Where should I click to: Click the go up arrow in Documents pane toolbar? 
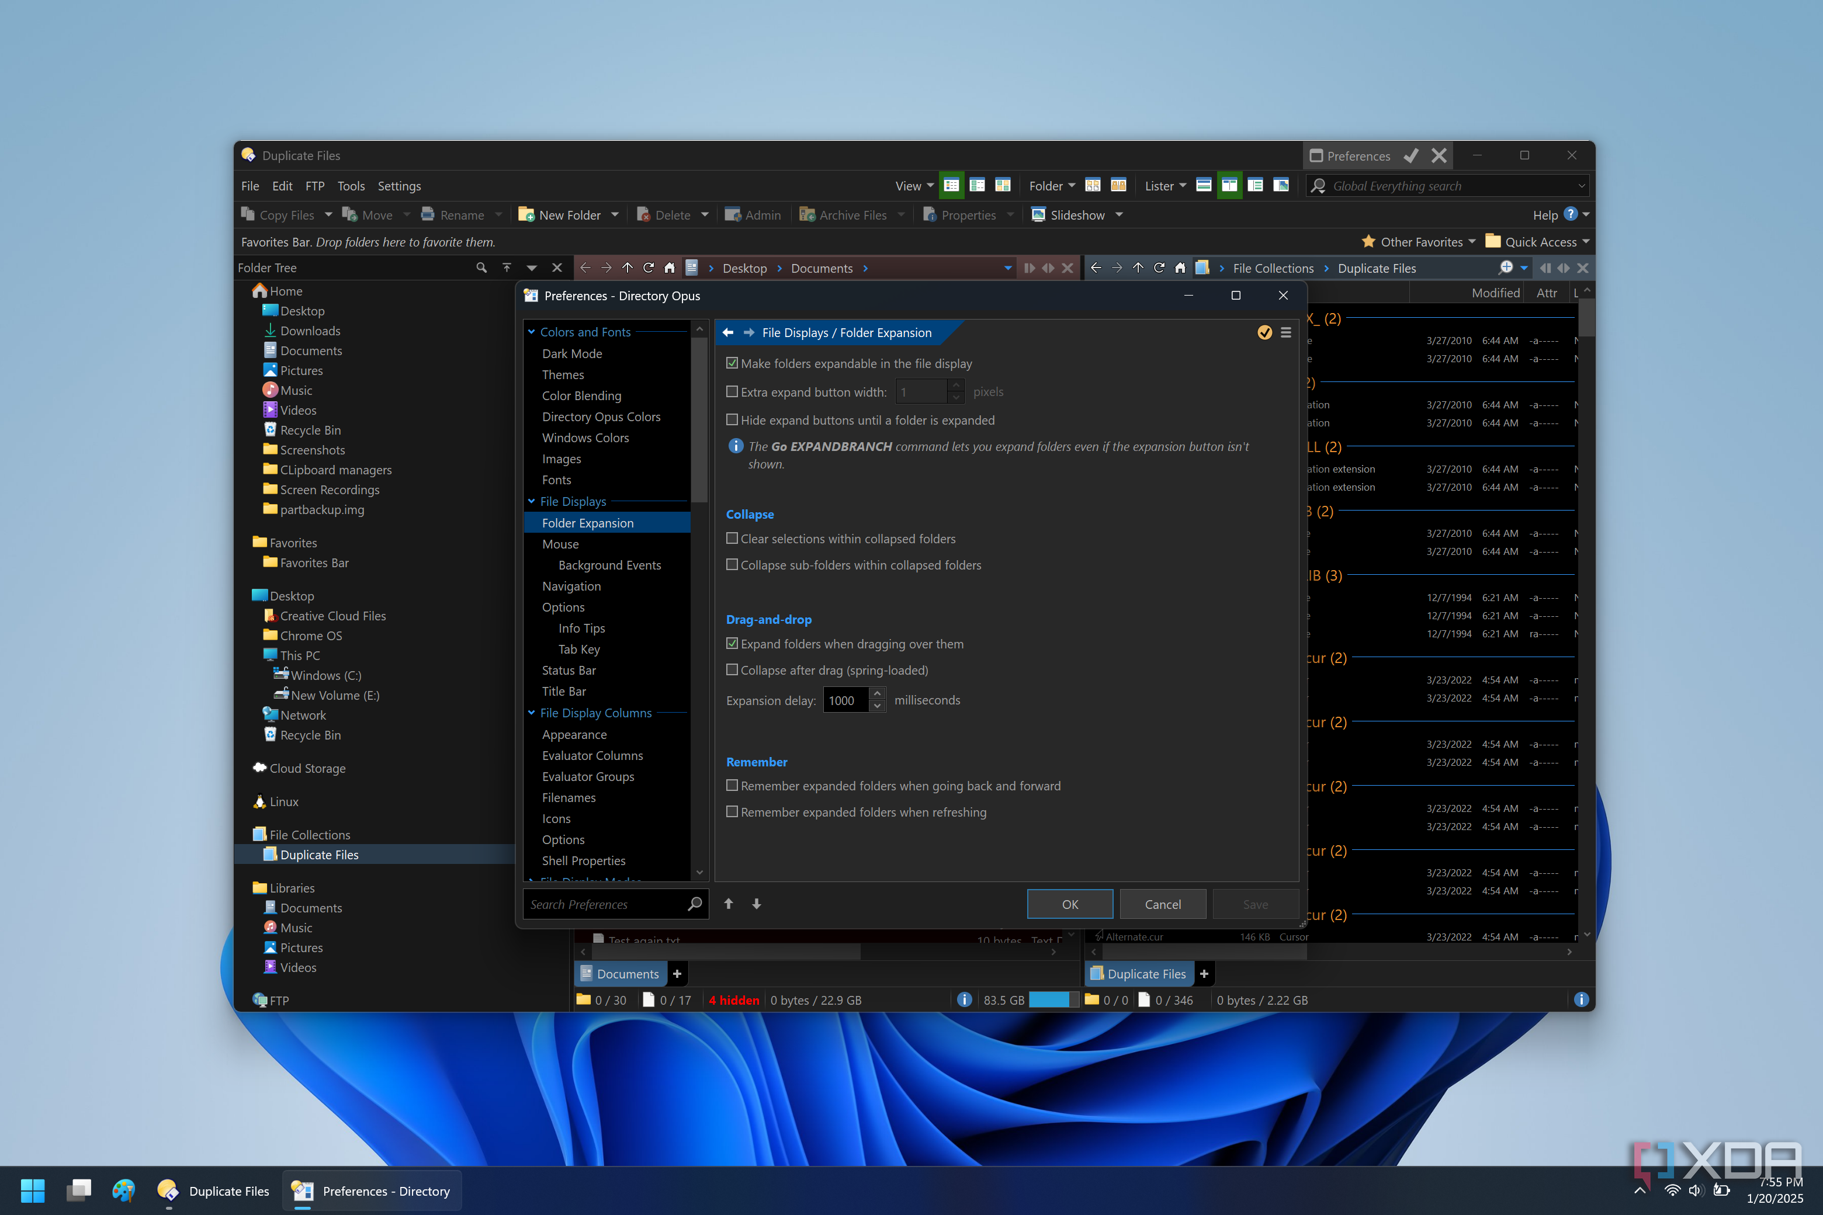[x=627, y=268]
